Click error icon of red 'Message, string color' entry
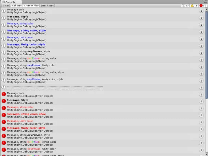 [4, 108]
